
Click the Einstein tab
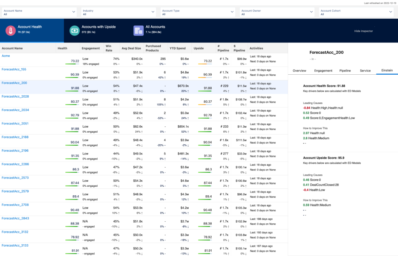pyautogui.click(x=386, y=71)
